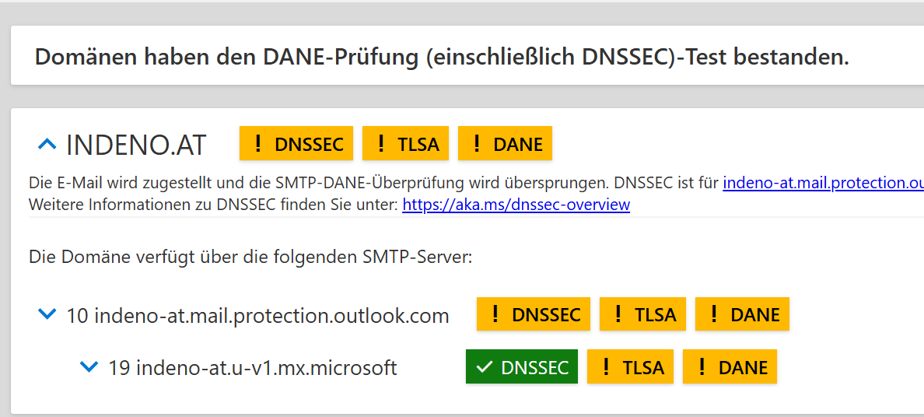Expand the indeno-at.u-v1.mx.microsoft server entry
The width and height of the screenshot is (924, 417).
click(x=89, y=366)
